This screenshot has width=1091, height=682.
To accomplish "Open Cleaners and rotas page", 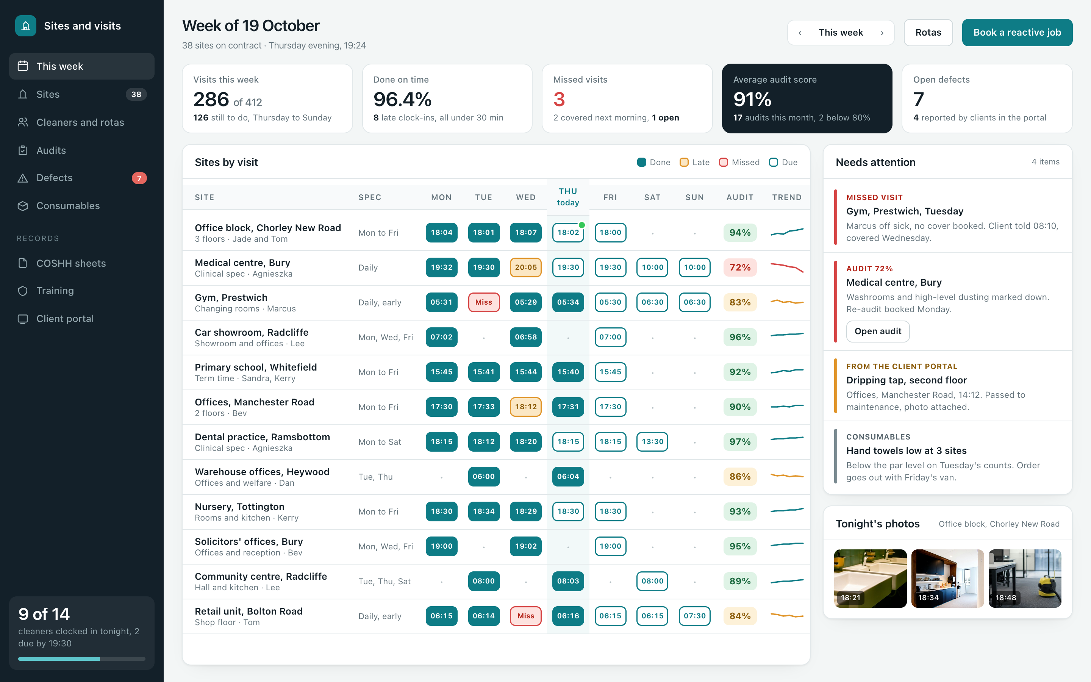I will tap(81, 122).
